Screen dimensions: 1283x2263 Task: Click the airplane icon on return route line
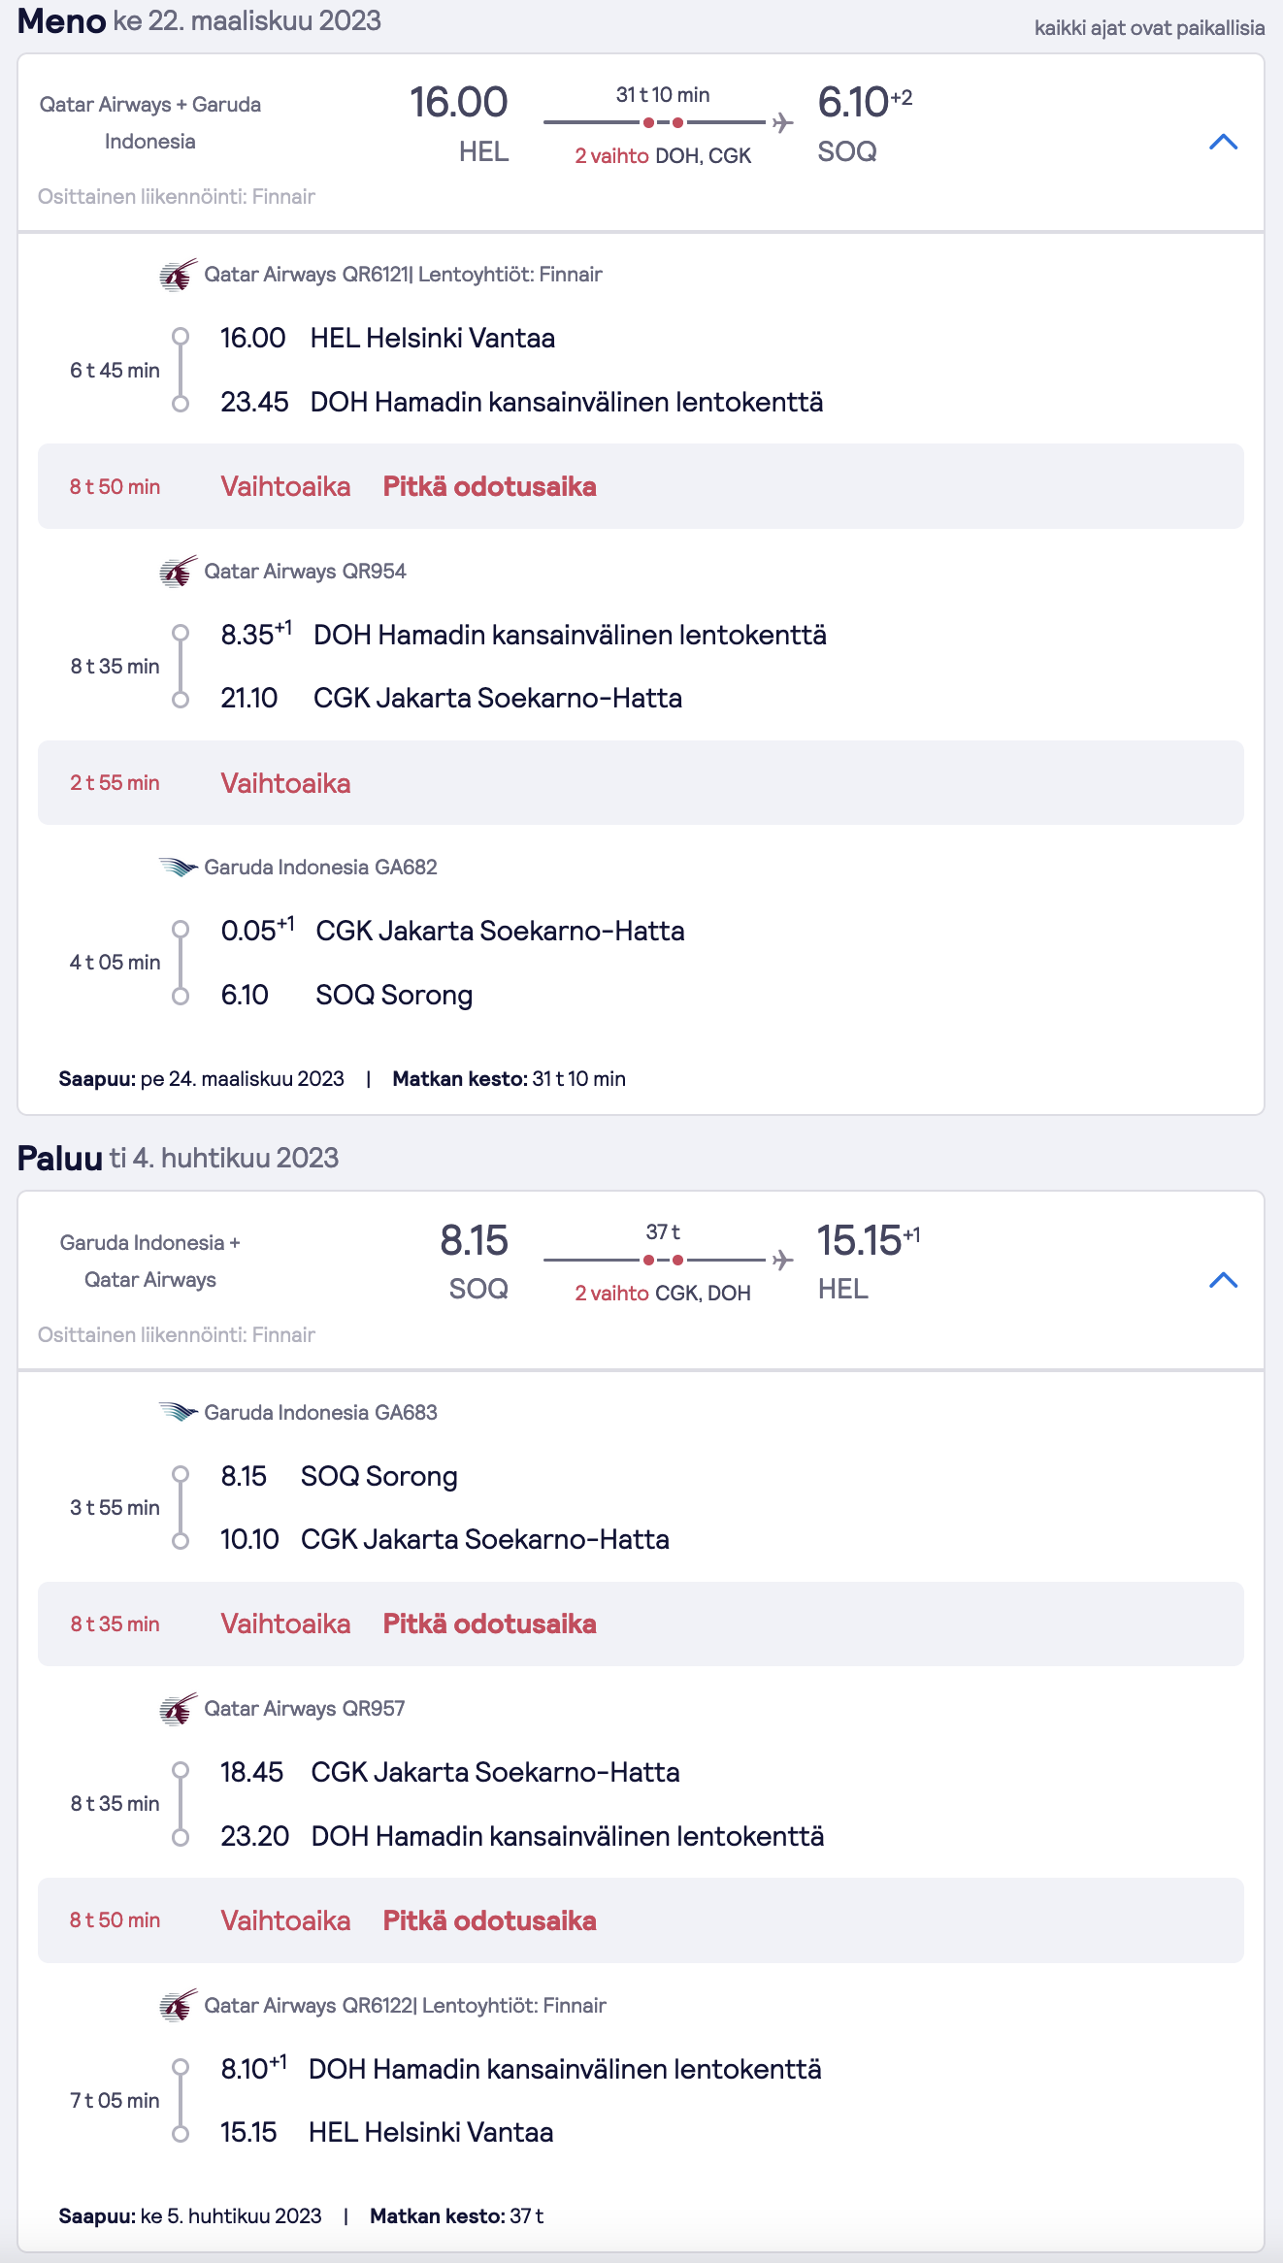click(782, 1261)
